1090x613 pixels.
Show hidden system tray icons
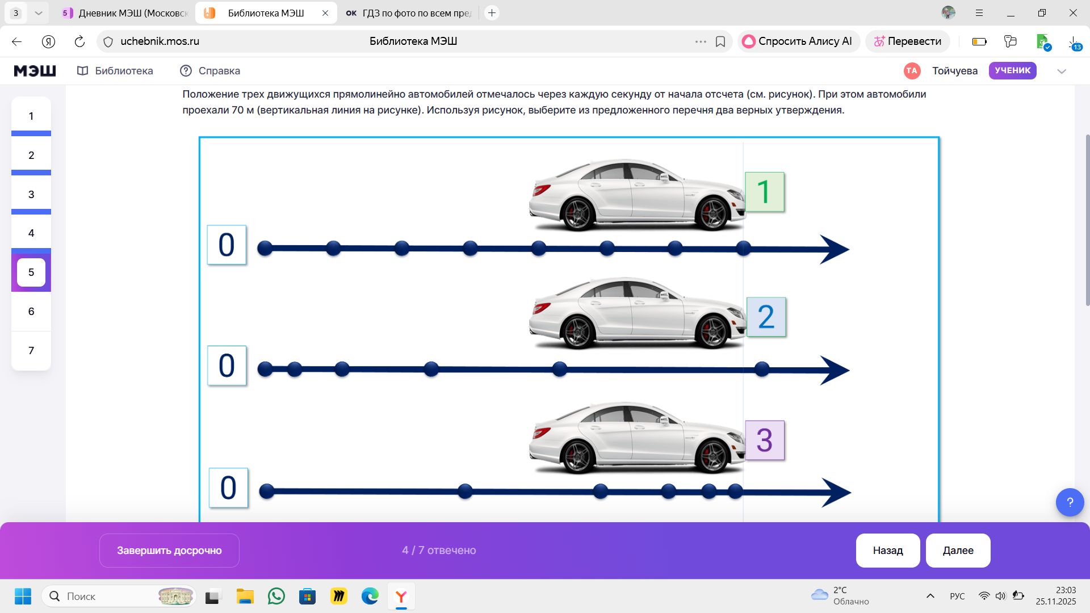[x=930, y=596]
